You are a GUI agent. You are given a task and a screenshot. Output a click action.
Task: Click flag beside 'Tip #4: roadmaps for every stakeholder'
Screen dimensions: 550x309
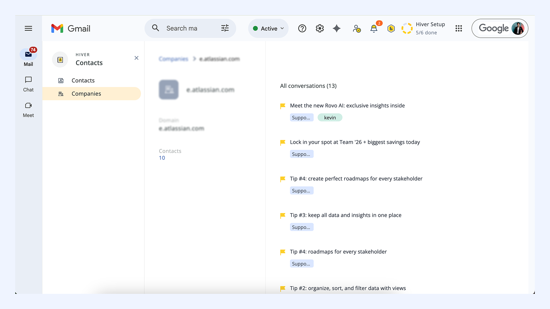click(x=283, y=252)
